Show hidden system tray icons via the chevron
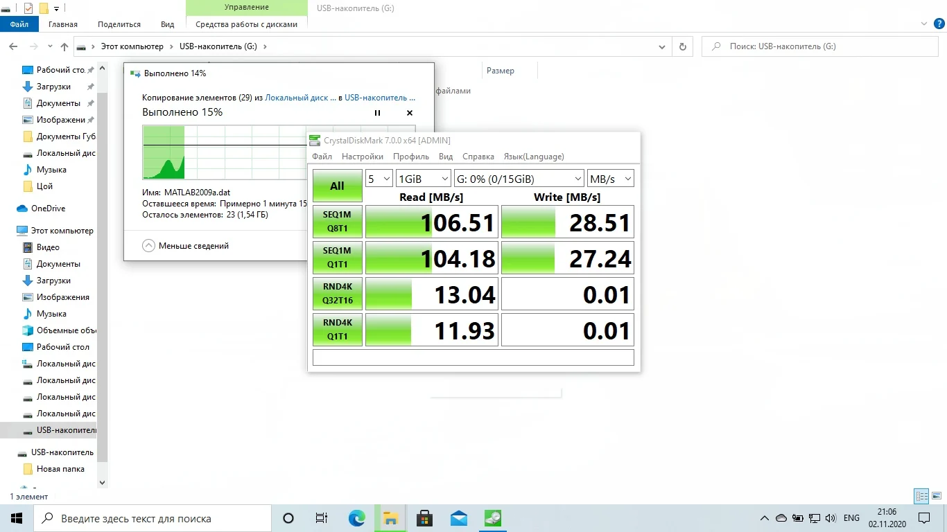Image resolution: width=947 pixels, height=532 pixels. (765, 518)
